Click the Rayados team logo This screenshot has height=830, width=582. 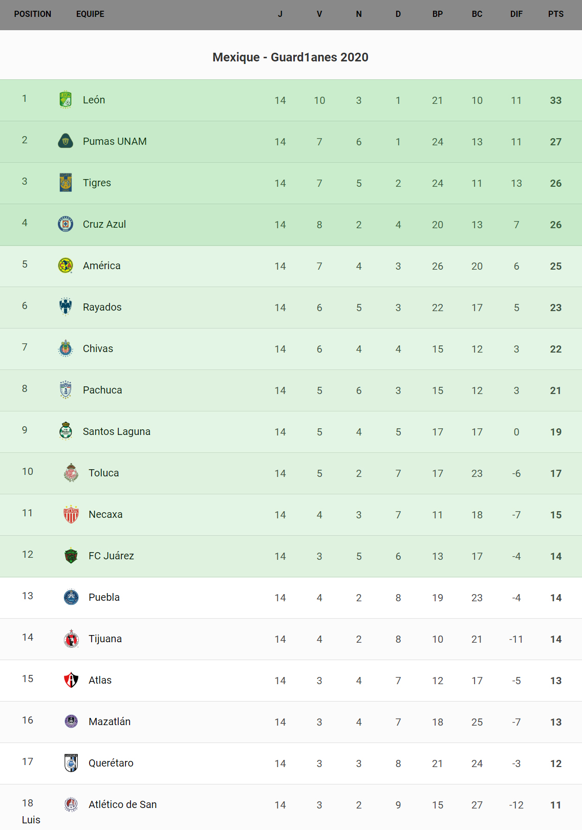click(x=66, y=307)
